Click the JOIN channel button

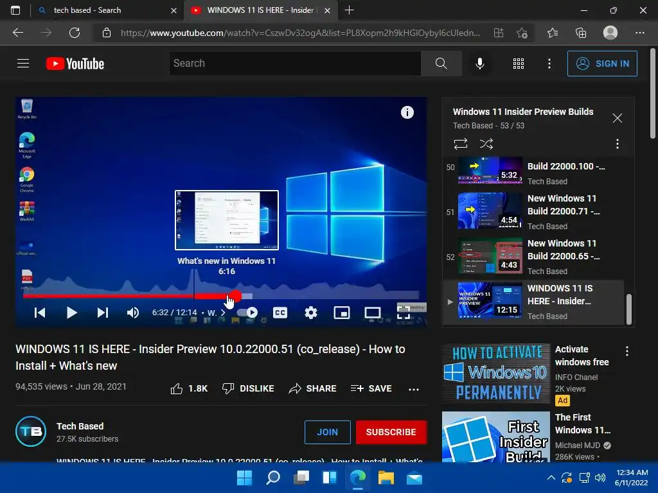(327, 432)
